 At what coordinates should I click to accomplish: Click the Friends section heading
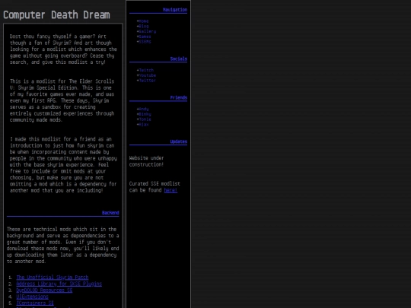[179, 97]
